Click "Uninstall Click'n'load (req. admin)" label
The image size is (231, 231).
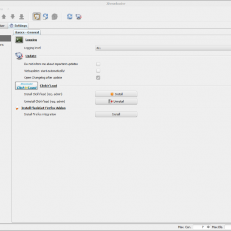click(44, 102)
